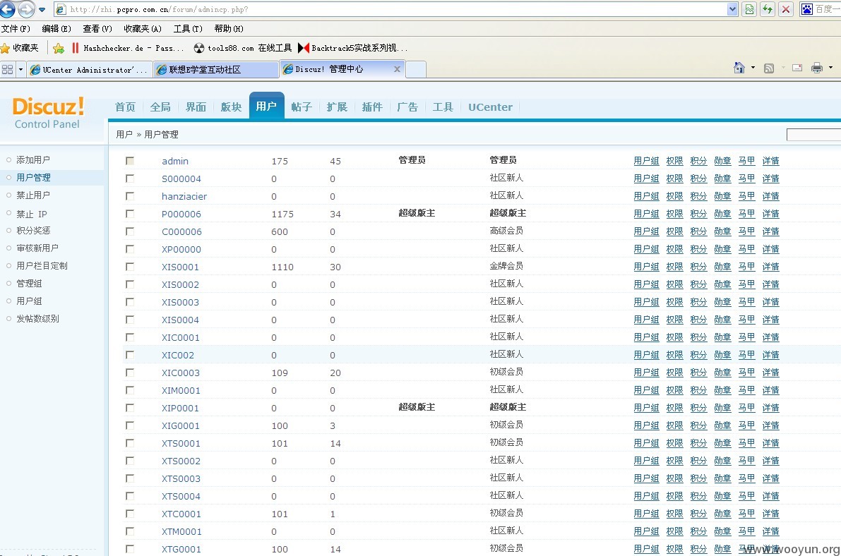This screenshot has width=841, height=556.
Task: Click the Favorites star icon
Action: (6, 48)
